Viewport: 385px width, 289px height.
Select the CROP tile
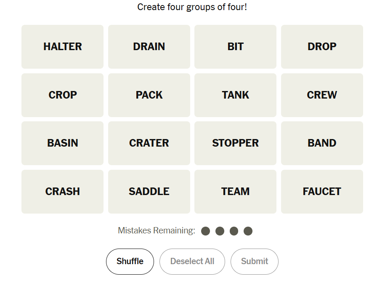[62, 95]
